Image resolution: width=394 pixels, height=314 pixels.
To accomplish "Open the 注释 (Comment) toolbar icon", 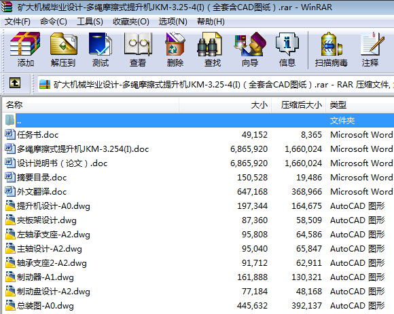I will 372,44.
